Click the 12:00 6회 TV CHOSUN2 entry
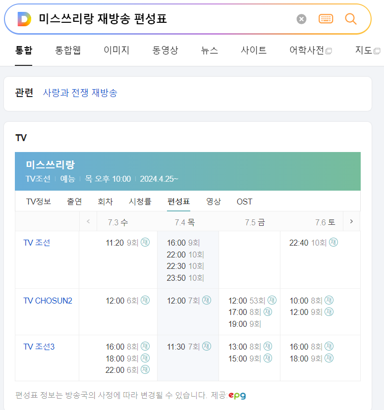Screen dimensions: 384x410 [x=122, y=301]
